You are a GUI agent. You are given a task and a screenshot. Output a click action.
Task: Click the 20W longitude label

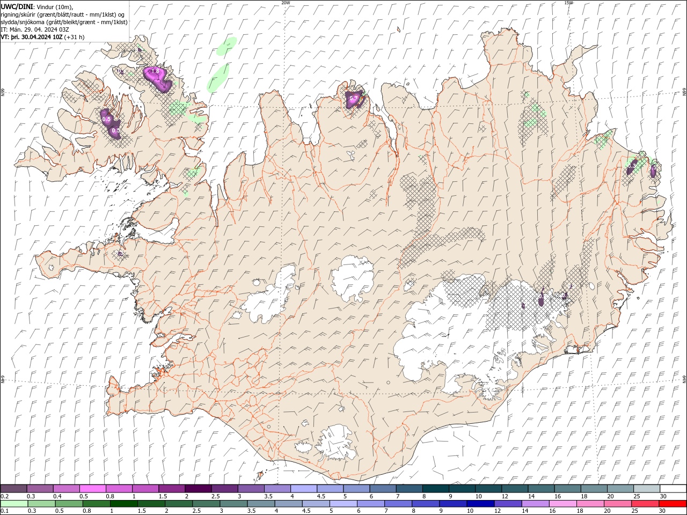[x=286, y=2]
